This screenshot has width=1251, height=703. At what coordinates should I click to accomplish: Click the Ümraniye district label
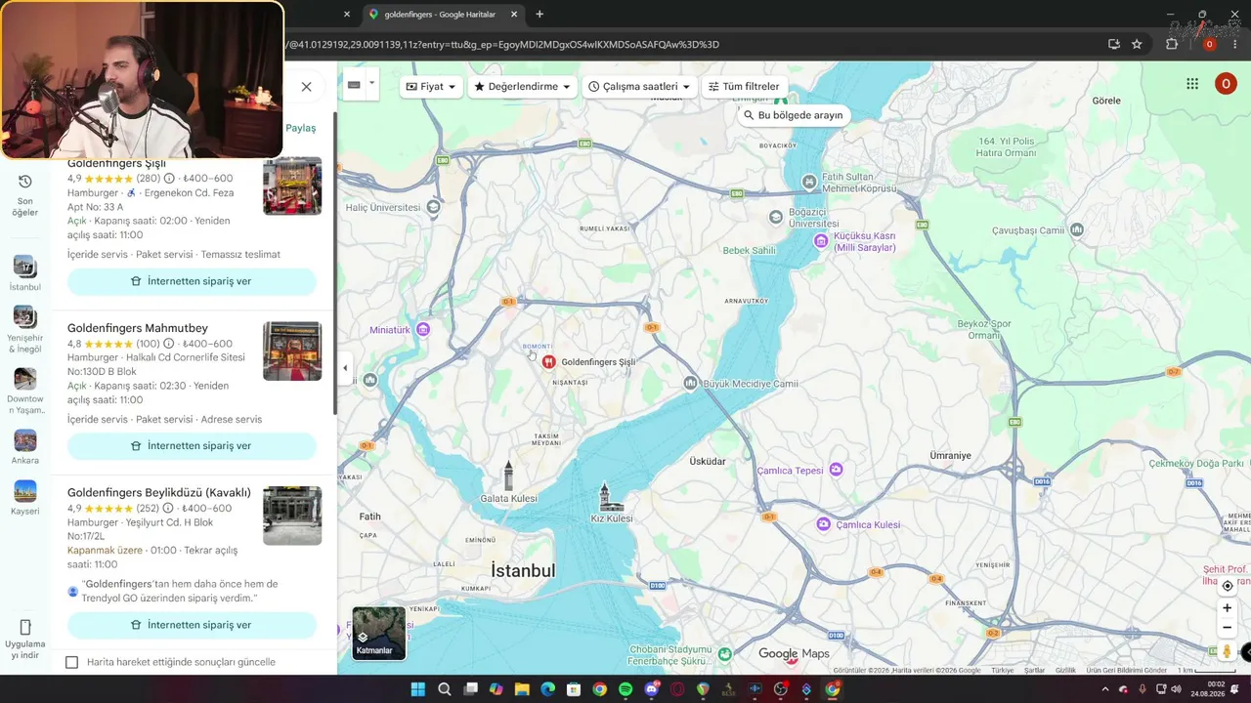click(950, 456)
